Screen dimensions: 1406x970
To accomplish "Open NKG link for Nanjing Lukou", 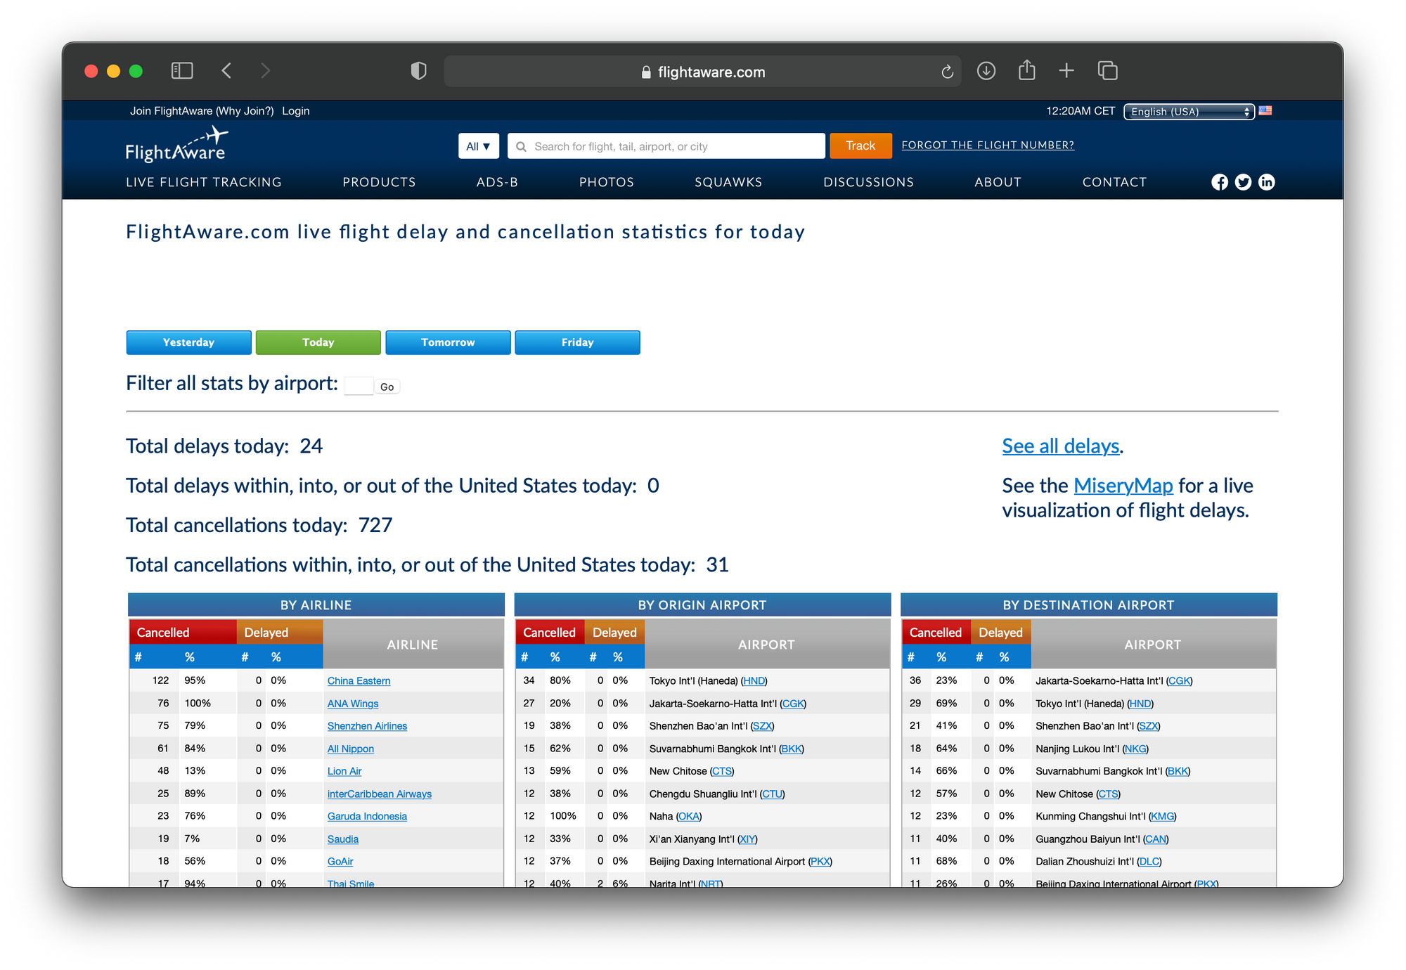I will (x=1135, y=749).
